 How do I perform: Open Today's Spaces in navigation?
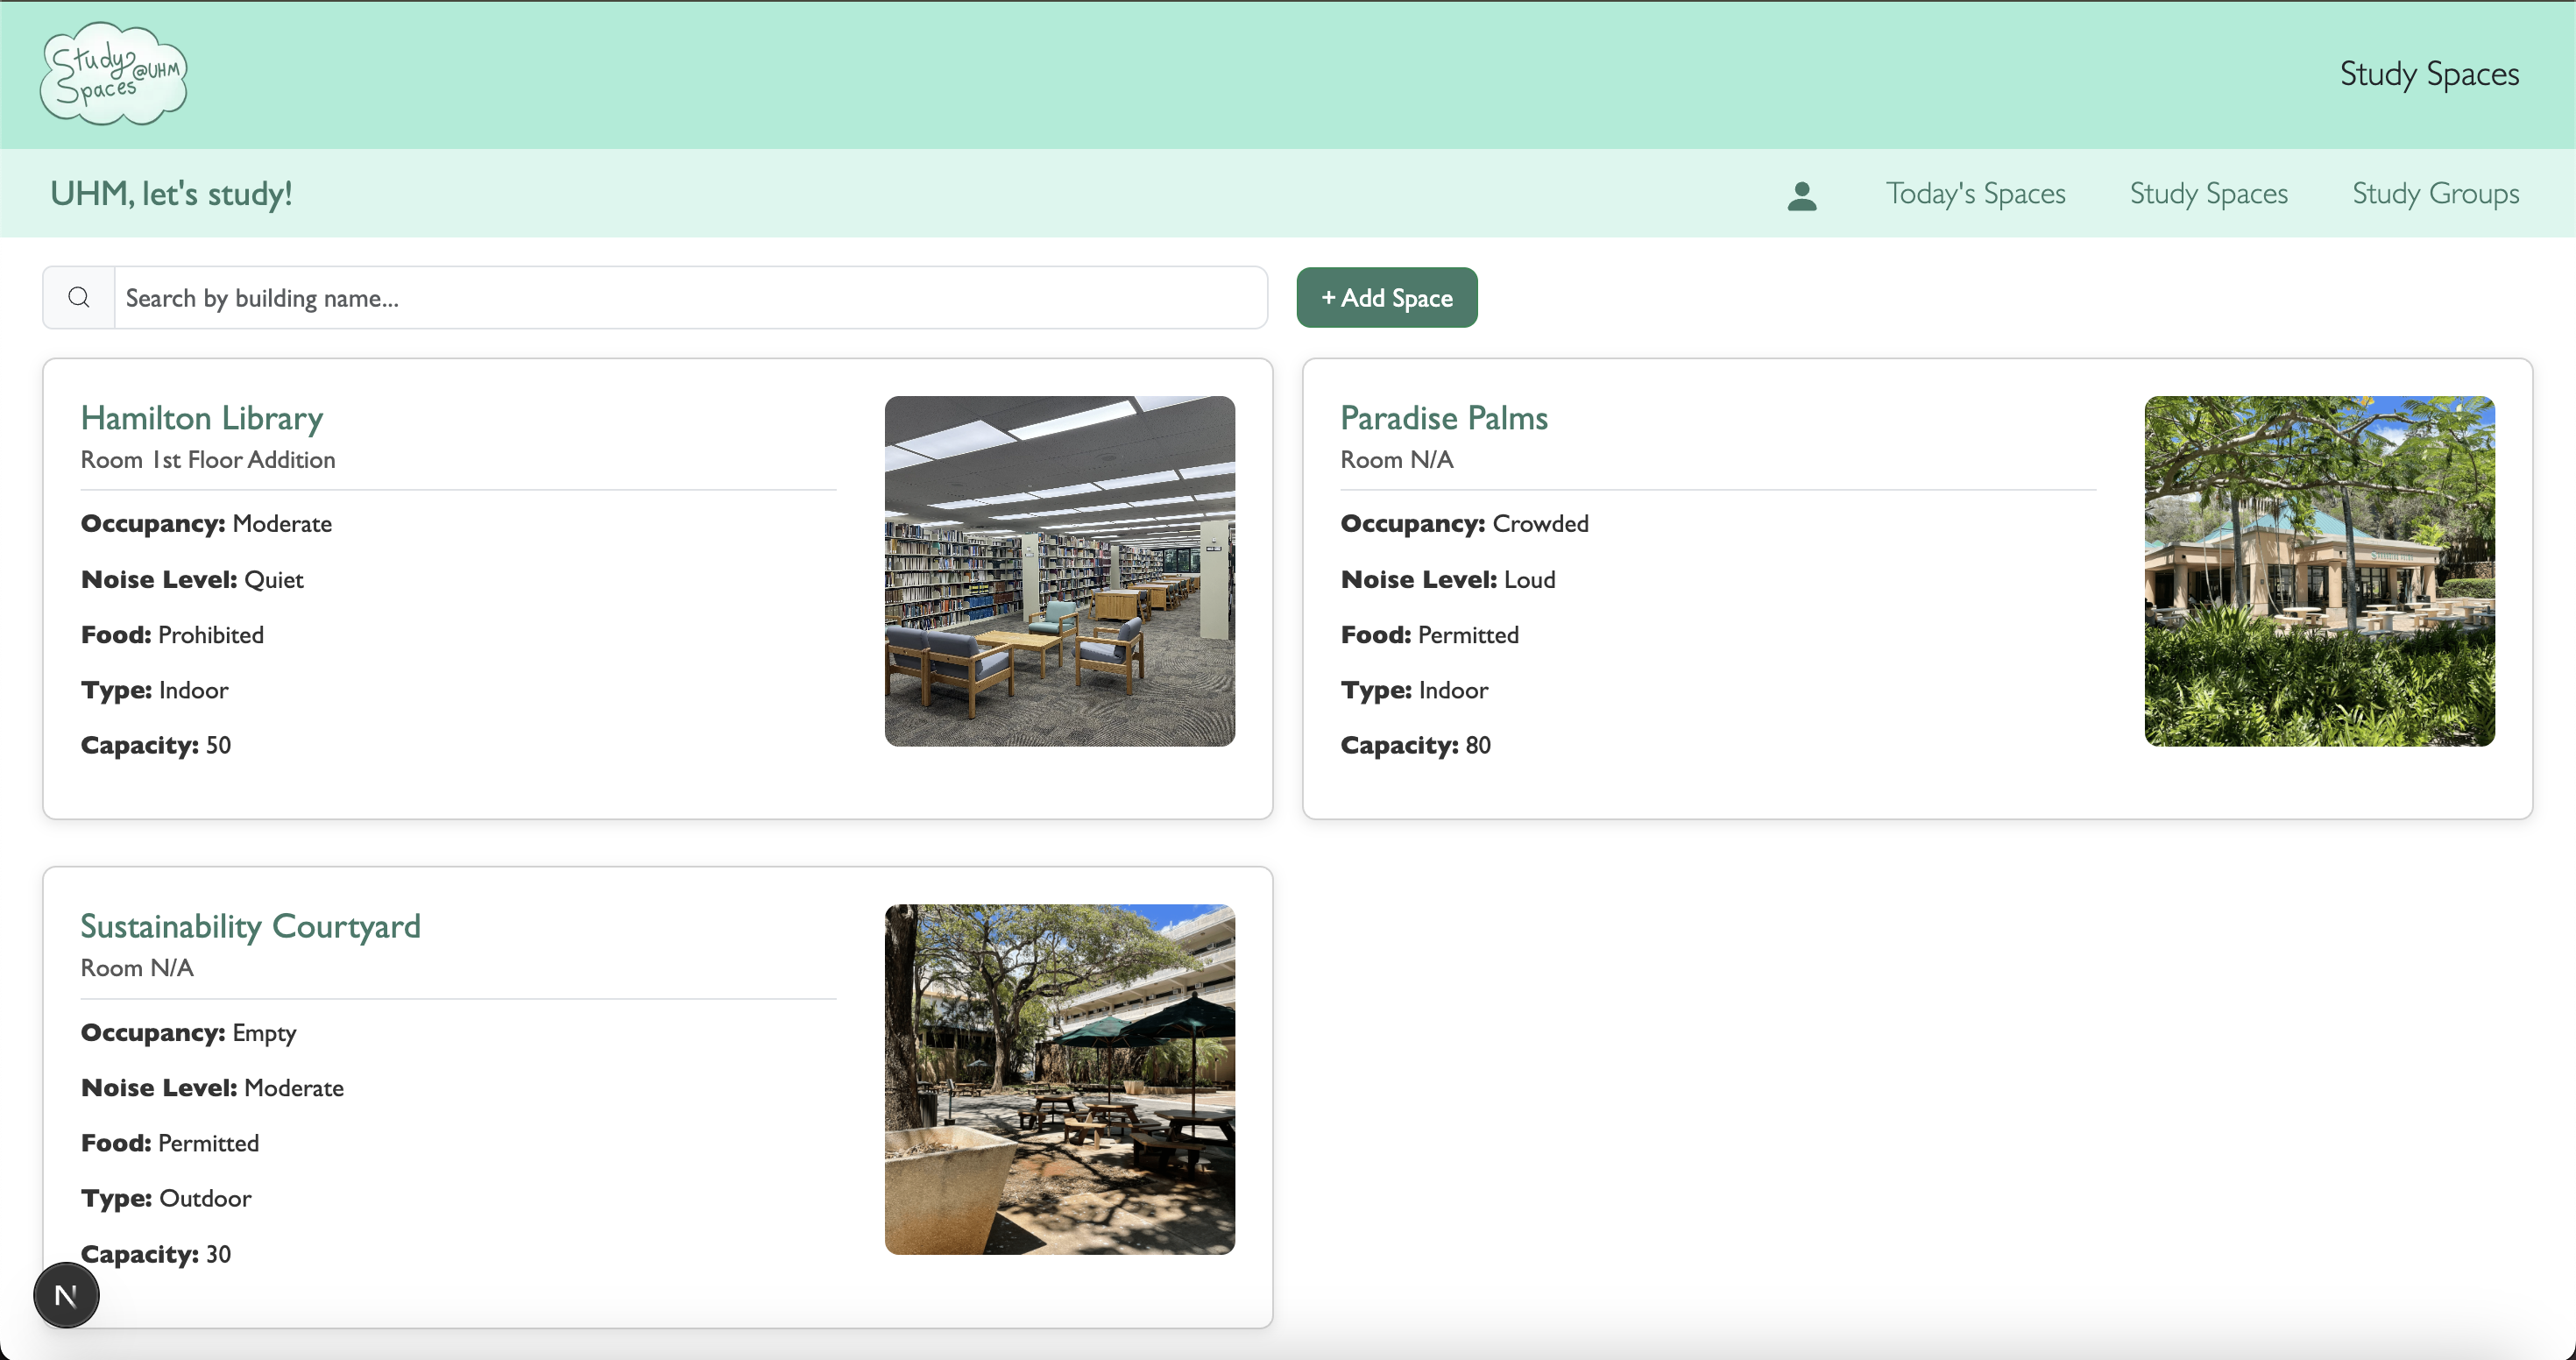coord(1975,193)
